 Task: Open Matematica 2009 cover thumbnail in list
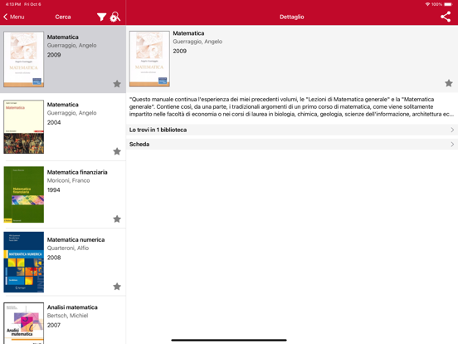pos(24,59)
